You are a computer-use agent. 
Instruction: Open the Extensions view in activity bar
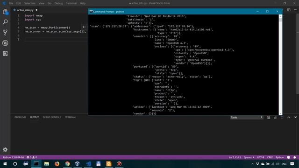click(x=5, y=54)
